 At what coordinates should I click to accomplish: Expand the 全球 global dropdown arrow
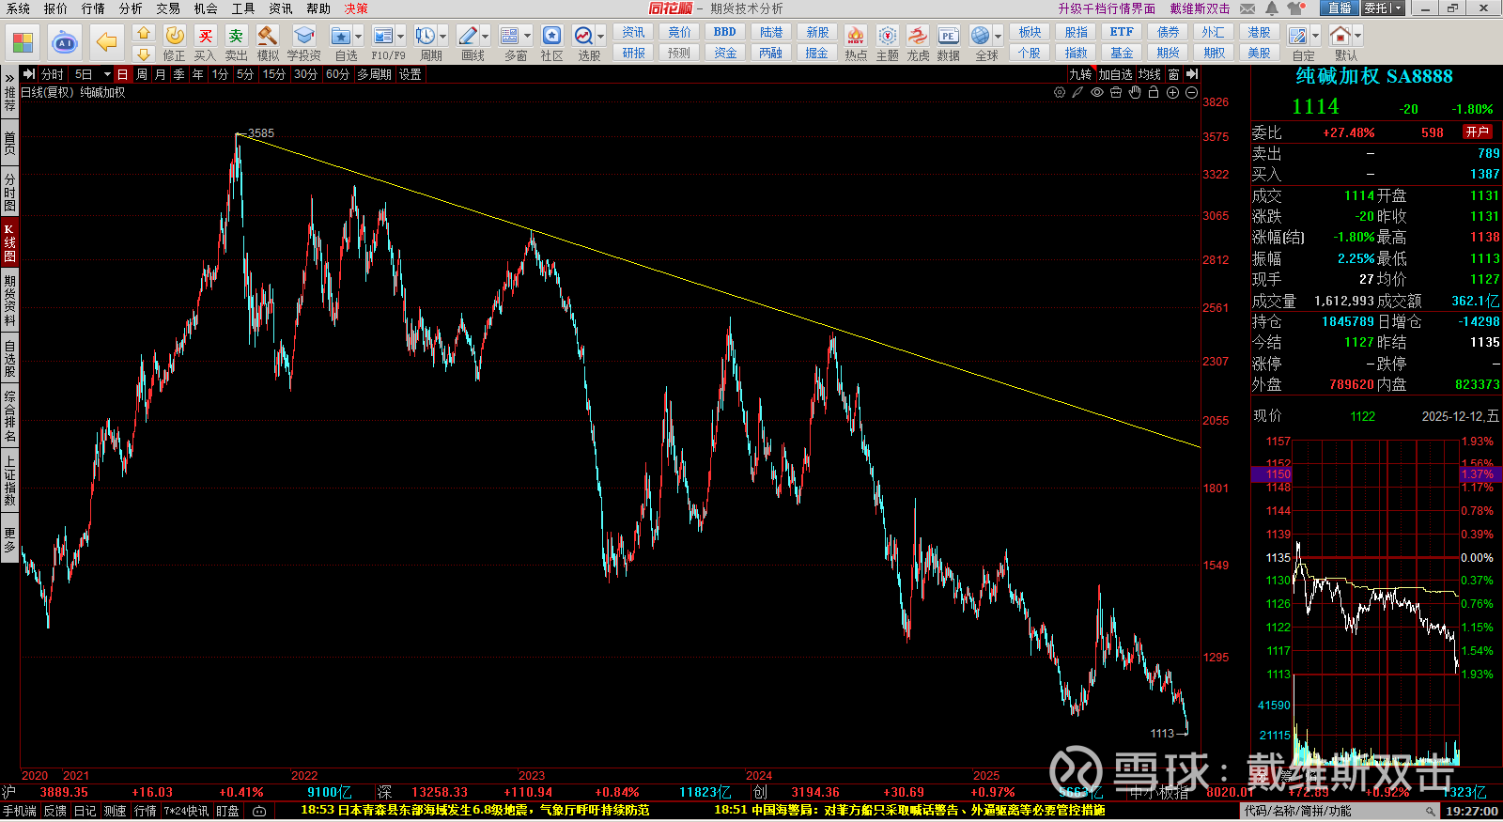(x=998, y=37)
